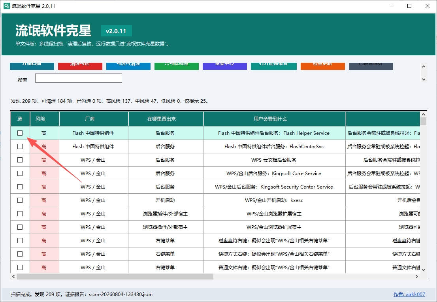The width and height of the screenshot is (437, 302).
Task: Click the 选 column header
Action: pyautogui.click(x=20, y=119)
